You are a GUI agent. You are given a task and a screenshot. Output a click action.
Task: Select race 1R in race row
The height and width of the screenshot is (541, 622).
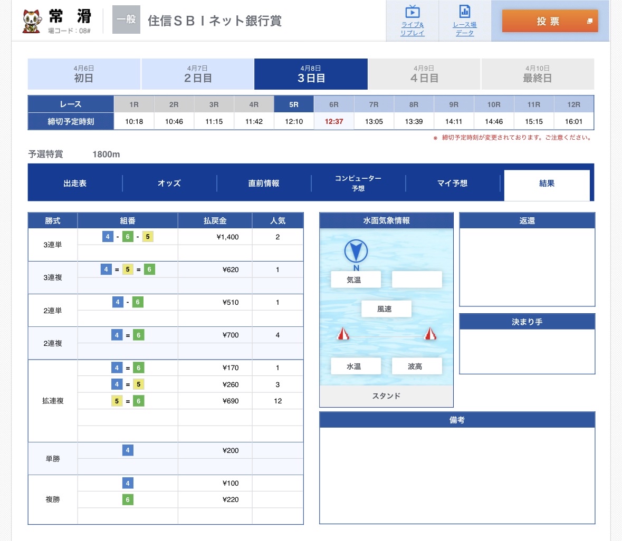134,104
